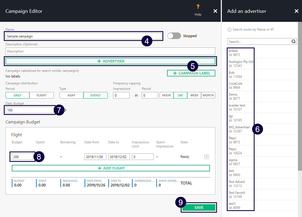Pick MG_Advertiser in the advertiser list
This screenshot has width=302, height=217.
239,129
